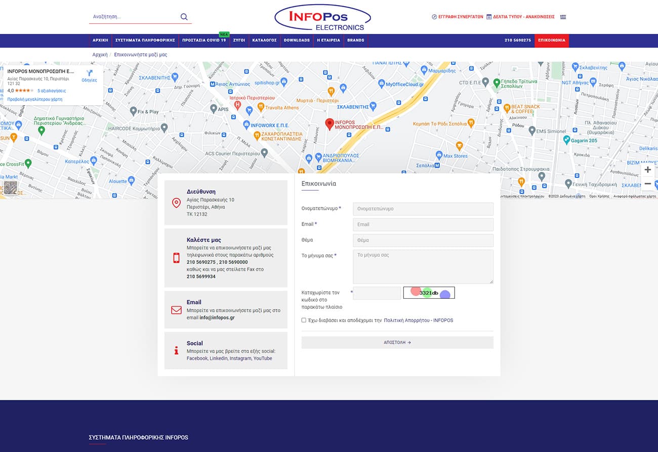The width and height of the screenshot is (658, 452).
Task: Click the Greek flag language icon
Action: [x=563, y=17]
